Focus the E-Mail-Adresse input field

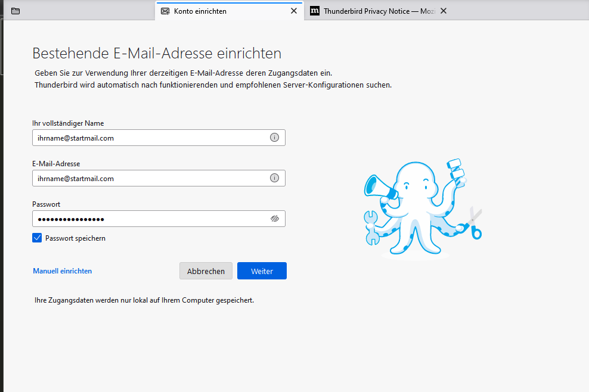tap(159, 178)
